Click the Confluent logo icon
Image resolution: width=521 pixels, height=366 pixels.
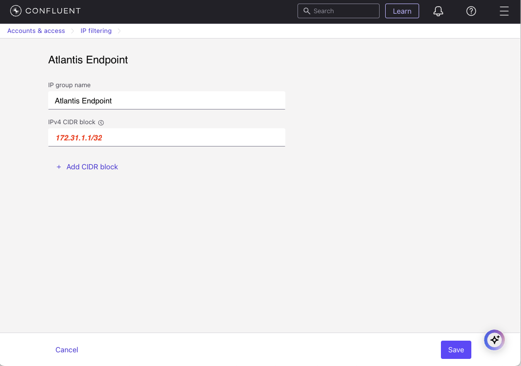[16, 11]
